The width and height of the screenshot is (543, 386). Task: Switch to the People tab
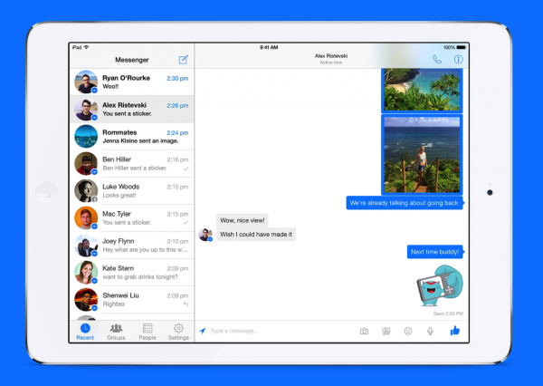point(148,332)
